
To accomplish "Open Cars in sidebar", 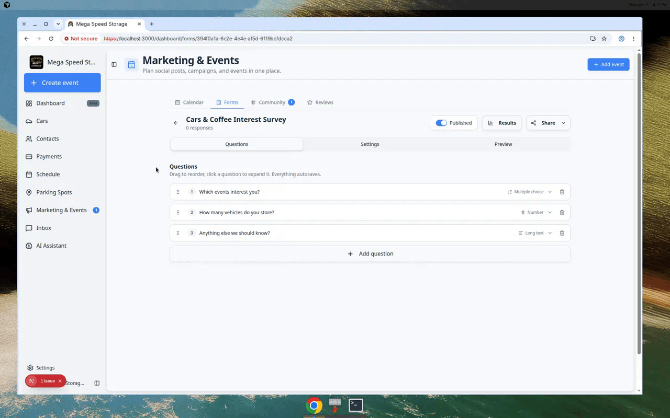I will pos(62,121).
